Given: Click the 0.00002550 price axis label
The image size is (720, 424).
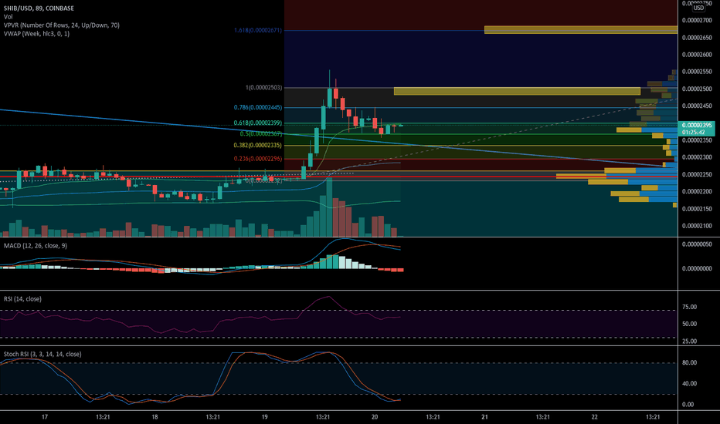Looking at the screenshot, I should 697,72.
